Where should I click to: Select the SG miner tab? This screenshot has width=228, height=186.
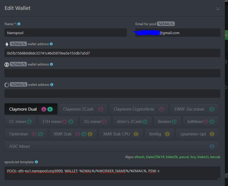pyautogui.click(x=95, y=121)
